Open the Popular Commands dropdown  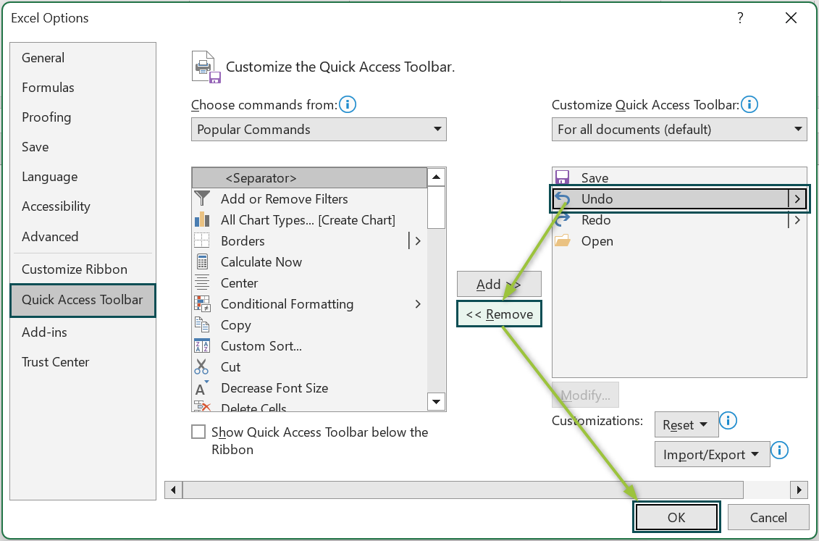tap(319, 129)
